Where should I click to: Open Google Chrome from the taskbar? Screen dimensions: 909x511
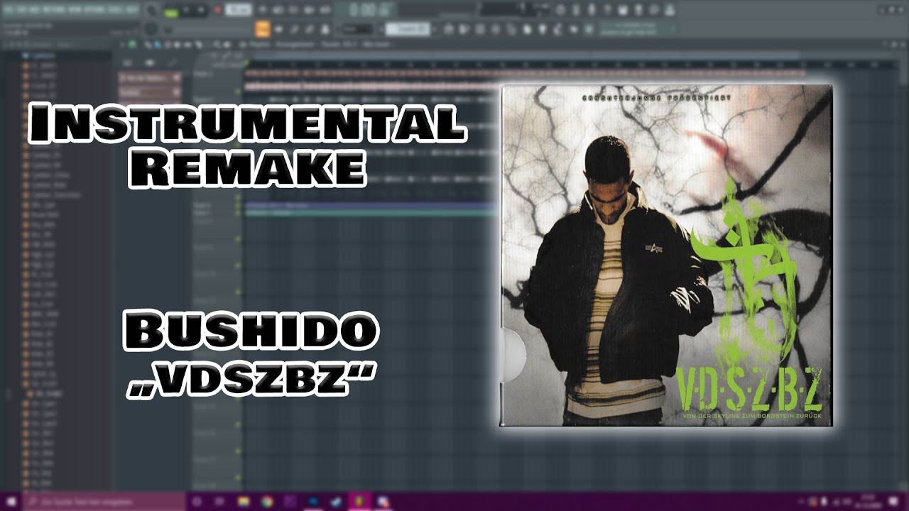[267, 502]
